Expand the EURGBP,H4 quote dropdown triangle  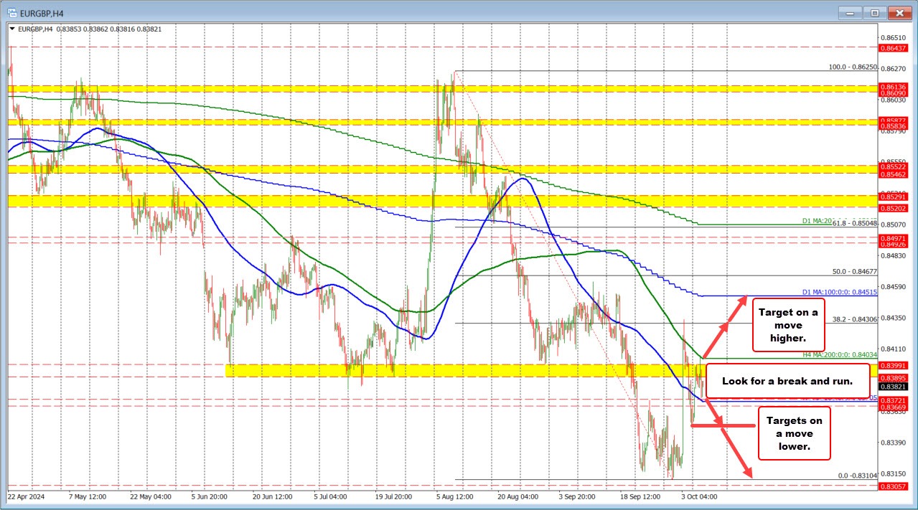tap(11, 29)
